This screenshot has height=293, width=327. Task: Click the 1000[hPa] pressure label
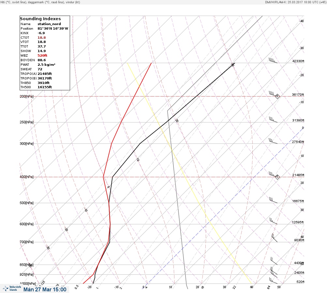[x=28, y=284]
